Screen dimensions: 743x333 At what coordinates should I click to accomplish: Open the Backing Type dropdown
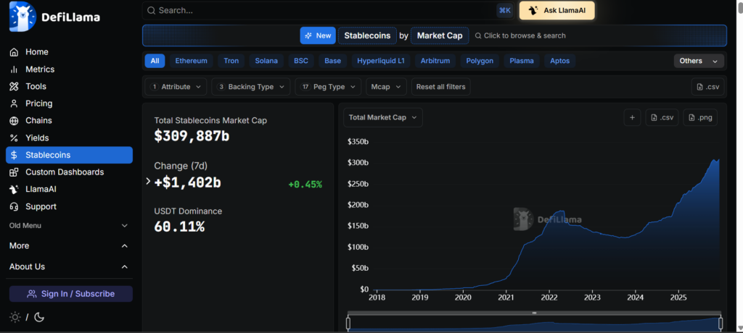pos(250,87)
